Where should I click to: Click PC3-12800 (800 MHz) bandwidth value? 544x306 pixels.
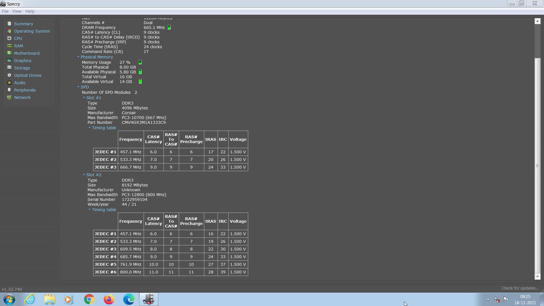point(144,195)
